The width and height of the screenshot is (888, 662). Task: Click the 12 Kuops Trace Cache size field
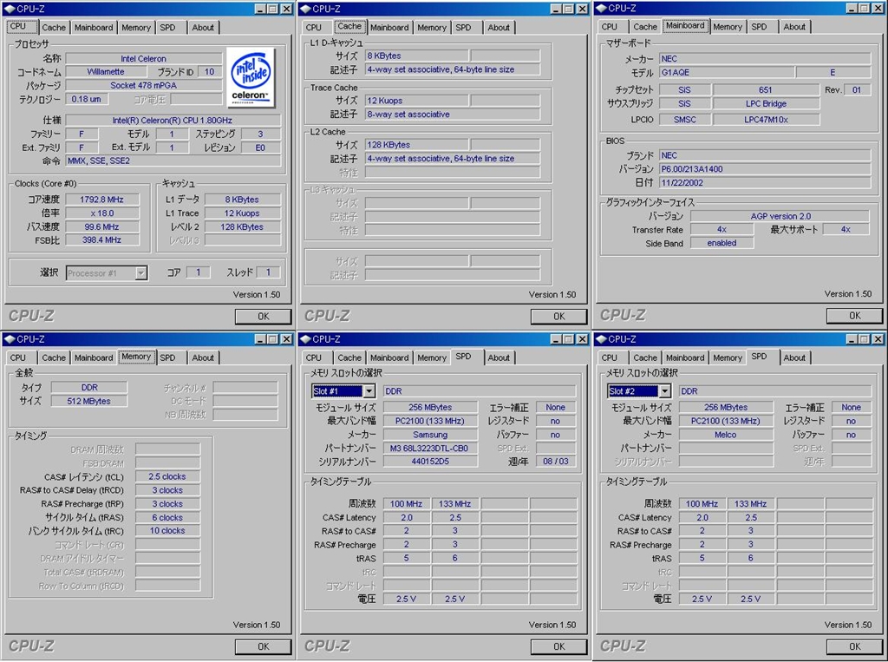point(416,101)
